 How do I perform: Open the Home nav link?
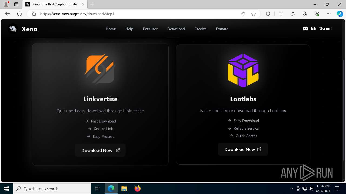111,29
